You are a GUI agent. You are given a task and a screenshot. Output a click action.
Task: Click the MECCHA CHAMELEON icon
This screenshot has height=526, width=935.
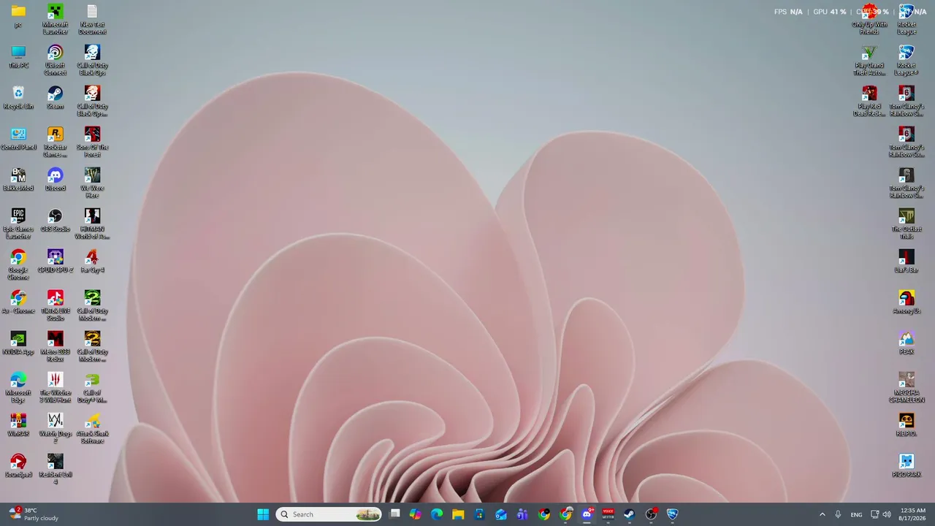click(907, 387)
